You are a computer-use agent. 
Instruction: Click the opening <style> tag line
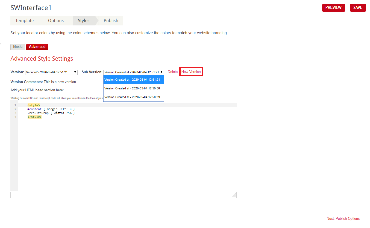point(34,105)
